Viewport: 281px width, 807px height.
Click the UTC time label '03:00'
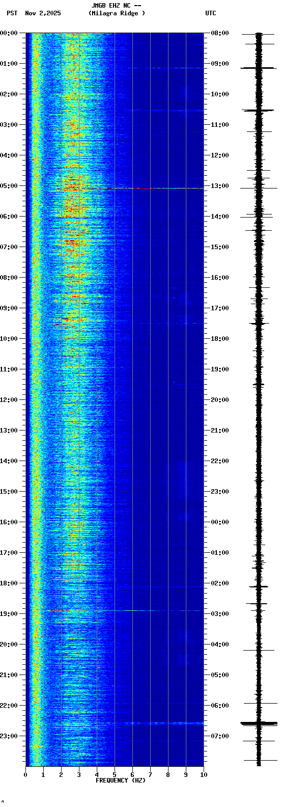point(220,614)
